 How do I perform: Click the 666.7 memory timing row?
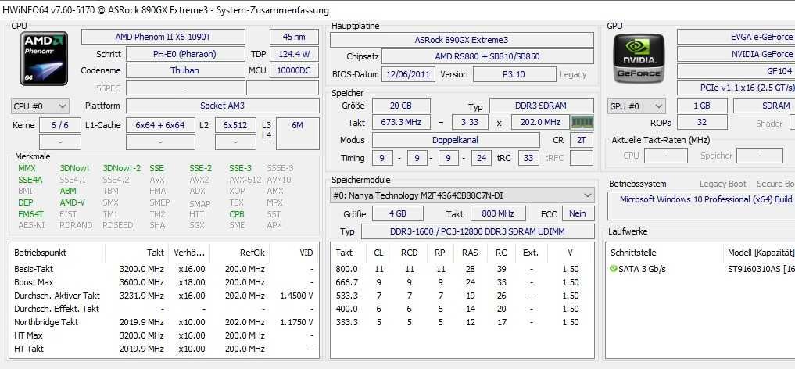point(462,282)
